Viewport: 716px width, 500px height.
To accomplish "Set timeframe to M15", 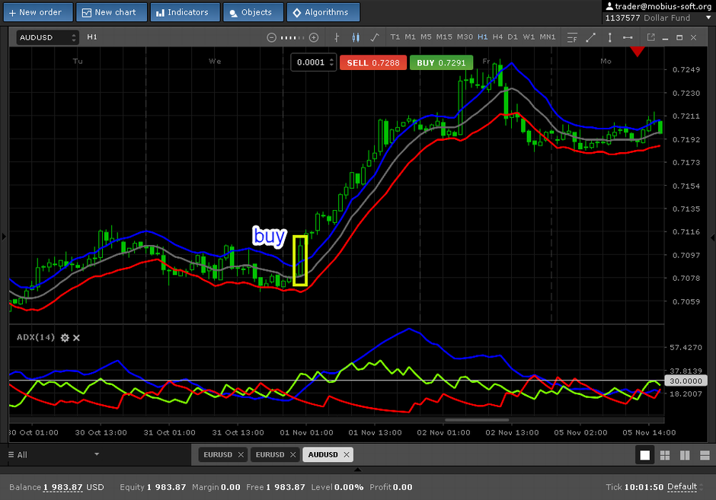I will point(444,37).
